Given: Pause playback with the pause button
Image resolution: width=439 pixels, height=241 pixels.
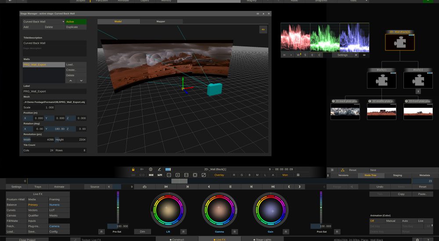Looking at the screenshot, I should click(x=230, y=187).
